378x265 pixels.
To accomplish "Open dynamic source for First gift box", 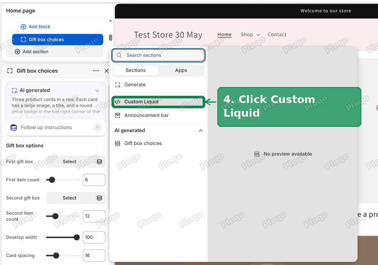I will click(x=99, y=162).
